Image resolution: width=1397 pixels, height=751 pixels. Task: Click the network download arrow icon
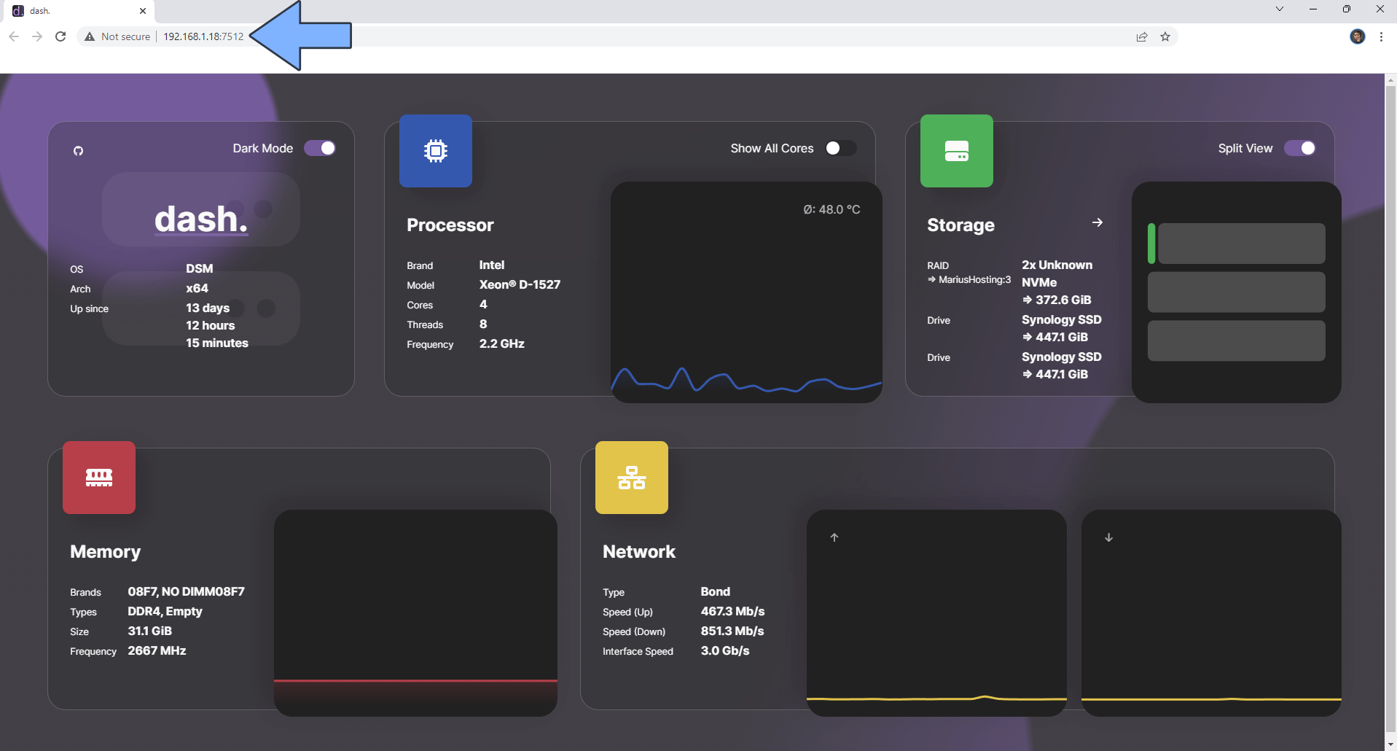point(1109,537)
